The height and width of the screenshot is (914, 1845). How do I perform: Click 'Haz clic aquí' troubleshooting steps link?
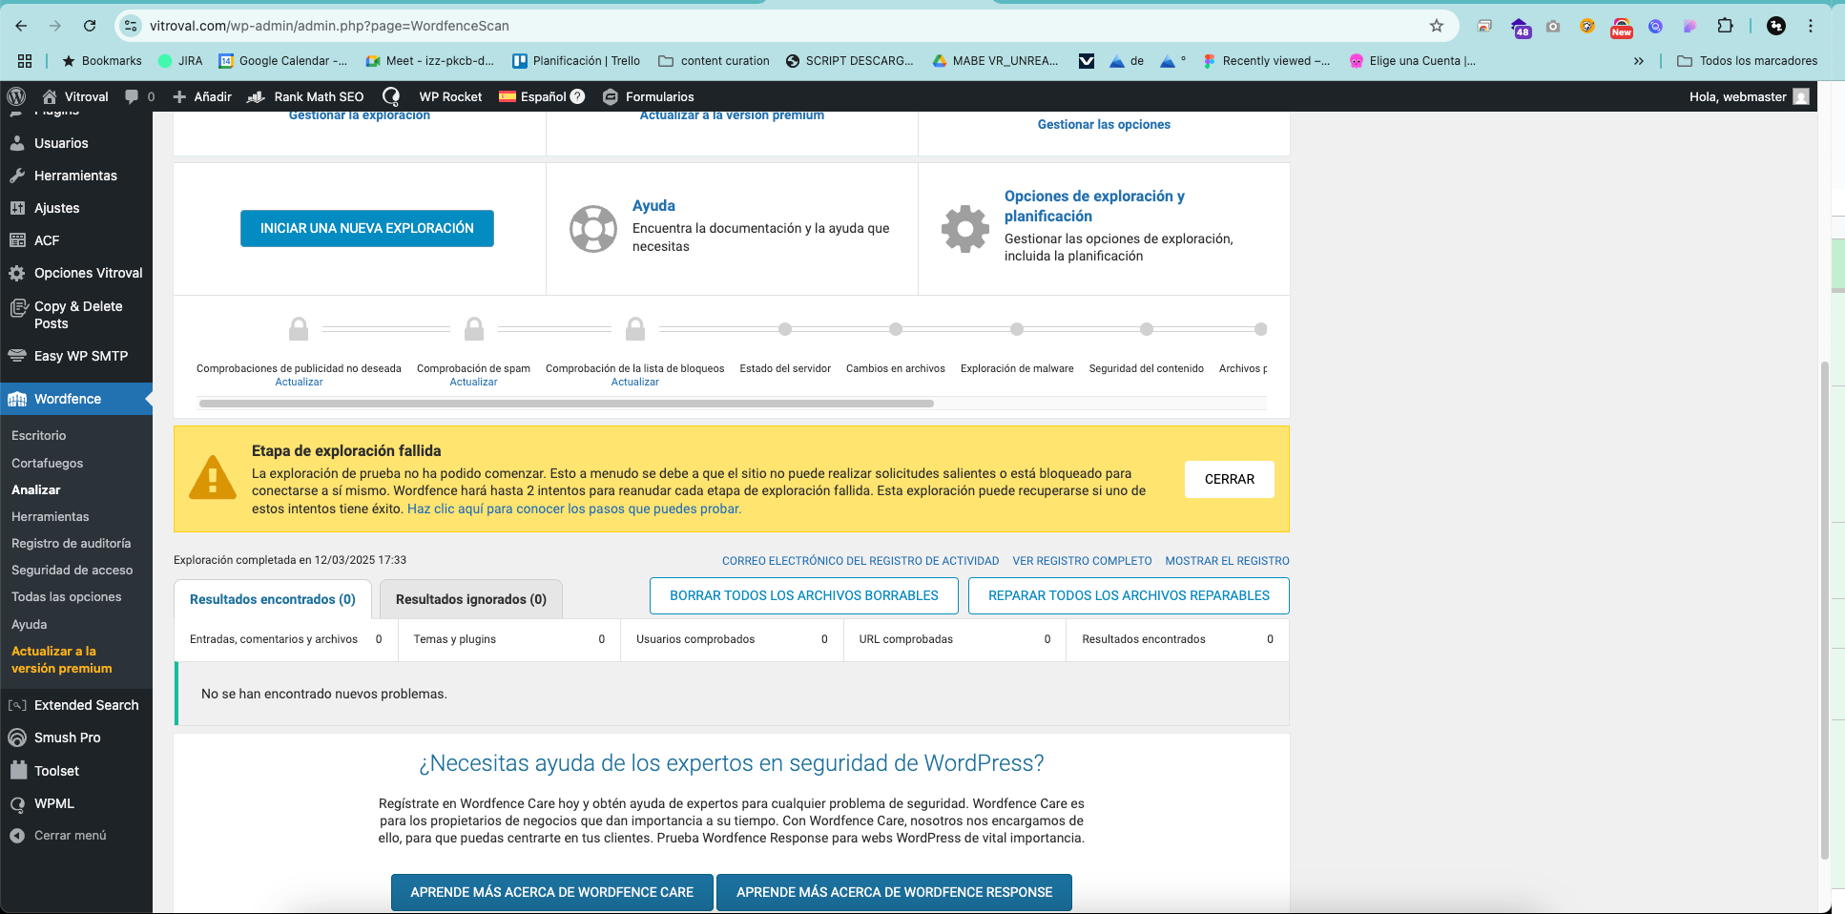(x=574, y=509)
